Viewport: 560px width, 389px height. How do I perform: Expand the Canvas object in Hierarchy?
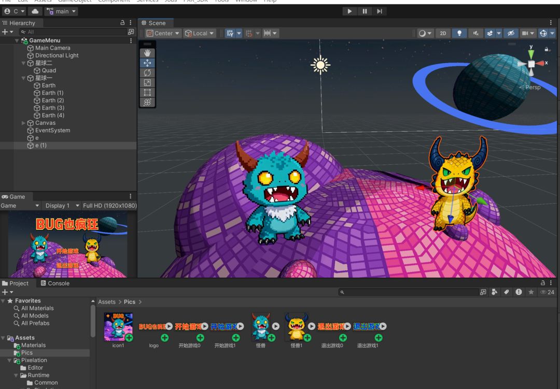[23, 123]
